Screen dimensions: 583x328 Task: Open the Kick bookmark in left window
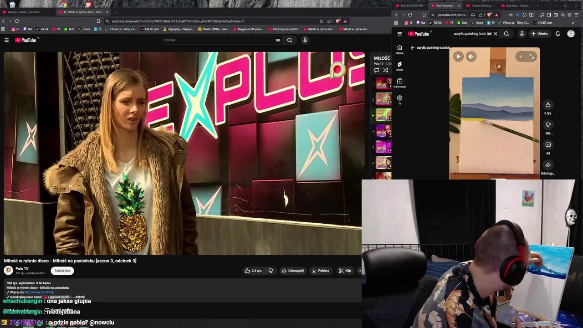69,29
